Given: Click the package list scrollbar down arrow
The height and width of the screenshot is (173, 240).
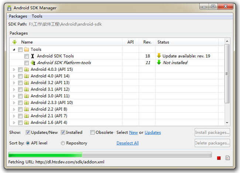Looking at the screenshot, I should pos(227,123).
